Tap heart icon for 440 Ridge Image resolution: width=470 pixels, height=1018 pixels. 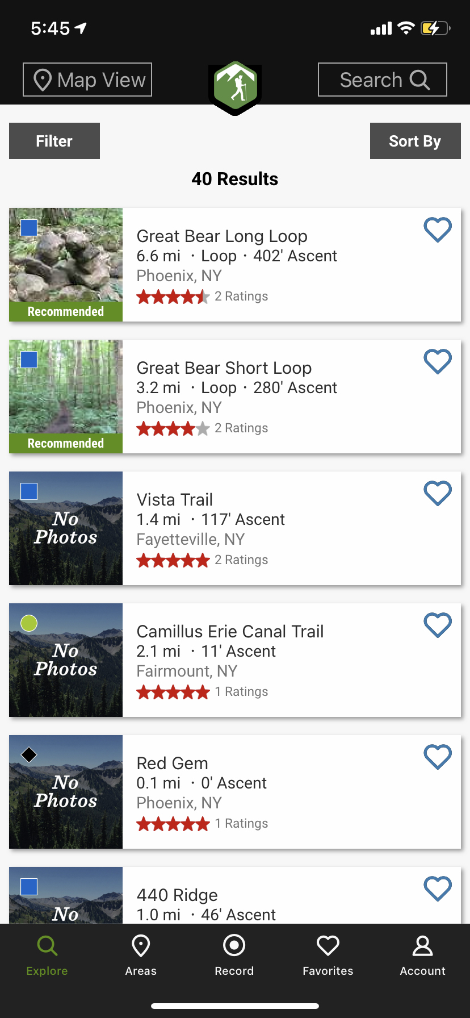[x=438, y=889]
